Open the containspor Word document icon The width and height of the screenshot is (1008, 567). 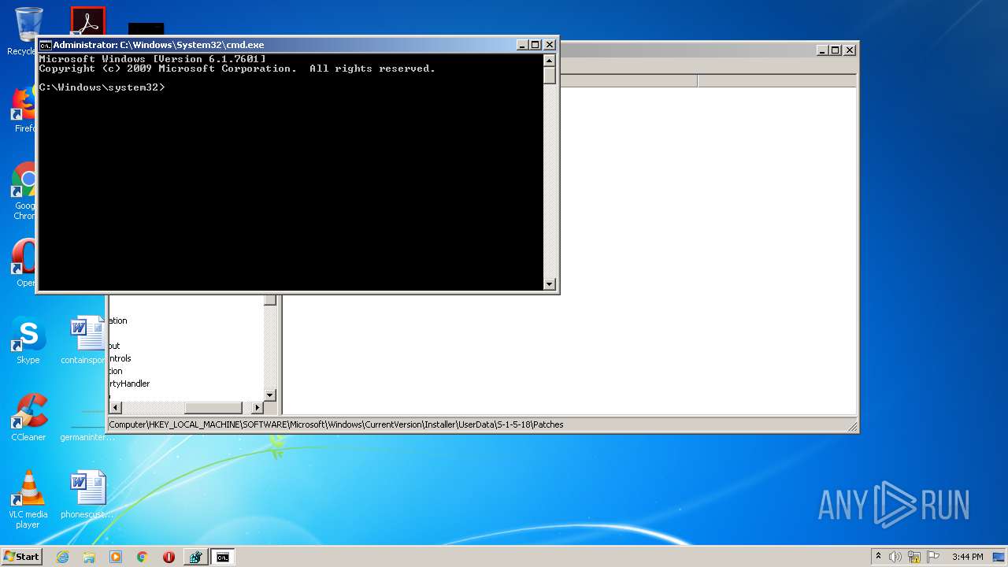(87, 340)
